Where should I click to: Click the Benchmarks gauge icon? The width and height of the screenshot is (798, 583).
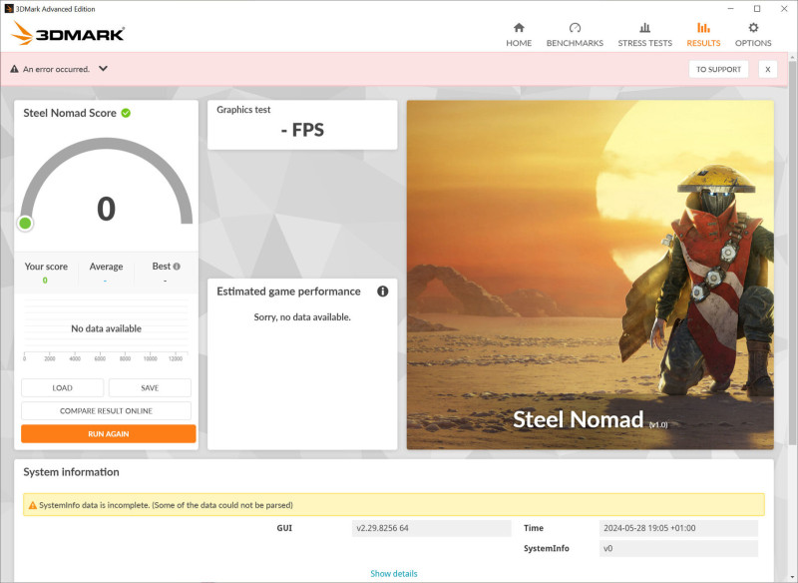click(x=575, y=28)
